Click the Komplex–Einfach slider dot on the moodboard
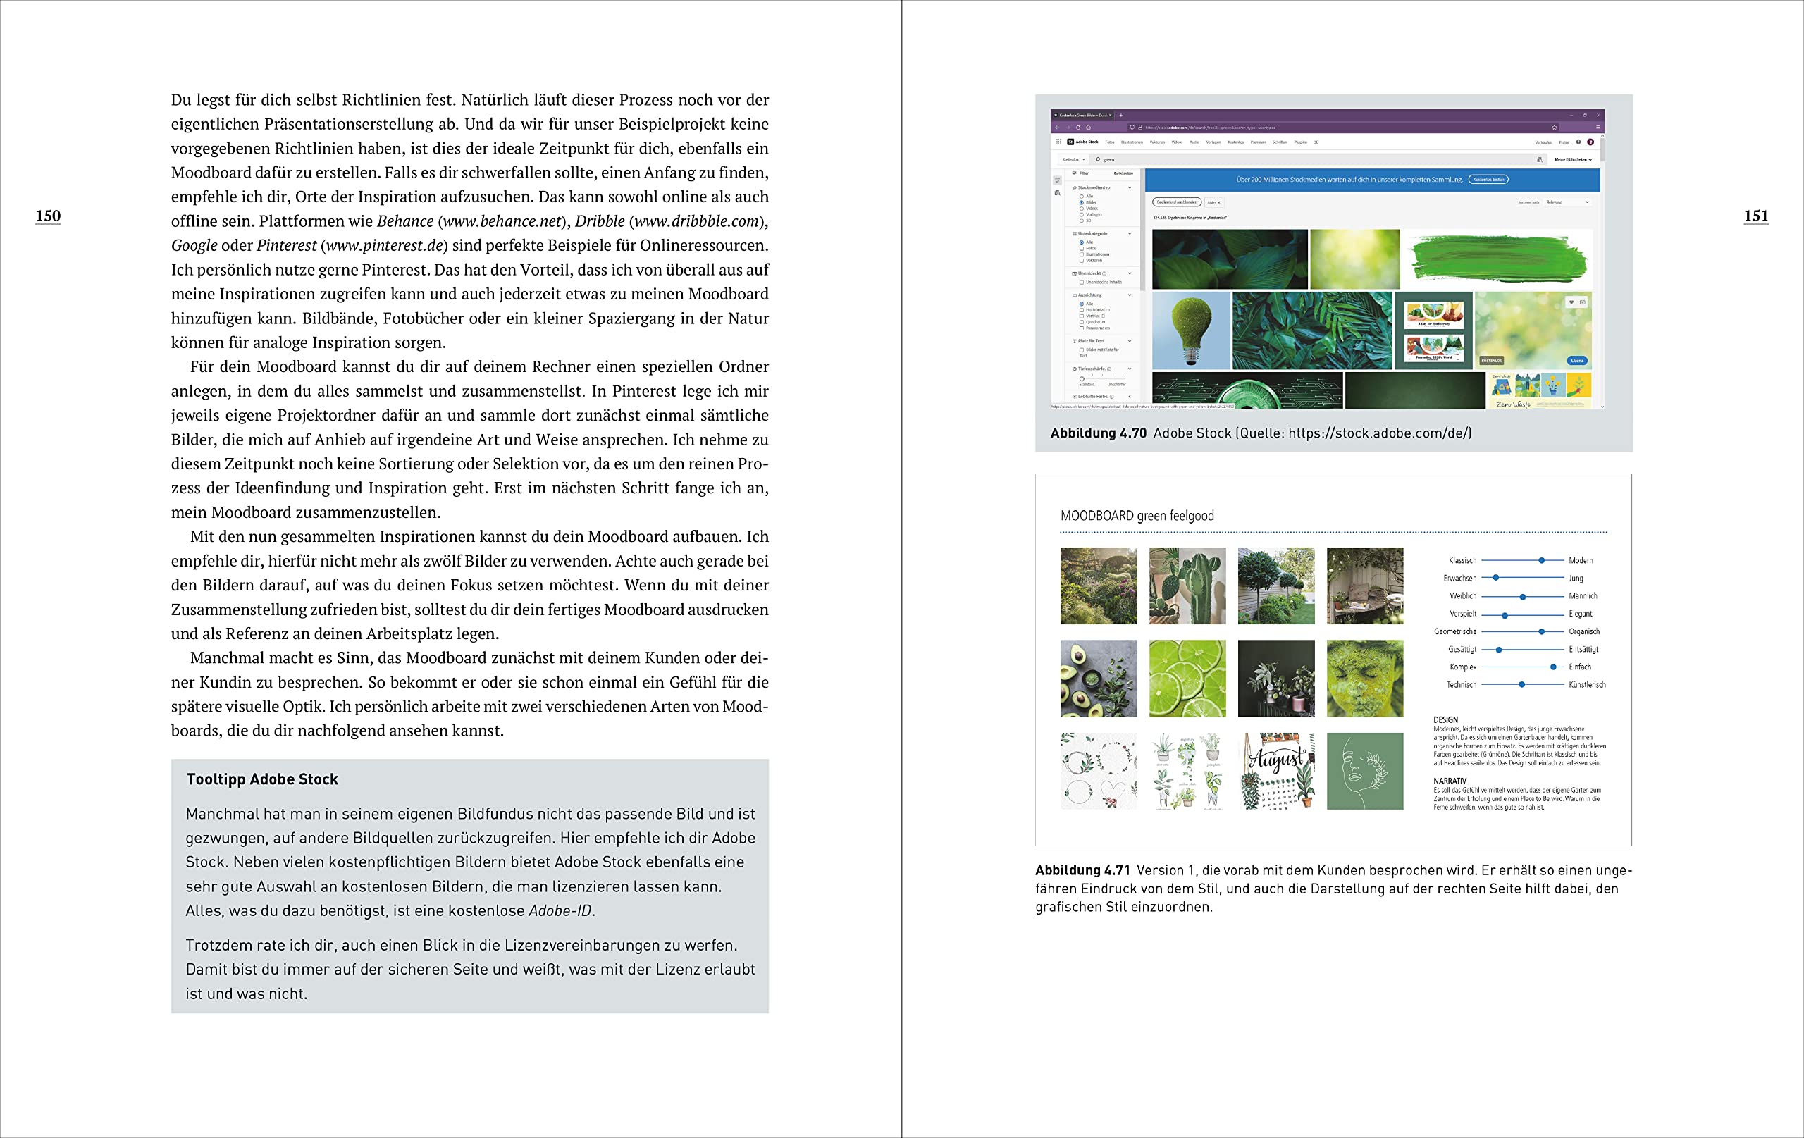The height and width of the screenshot is (1138, 1804). point(1553,667)
